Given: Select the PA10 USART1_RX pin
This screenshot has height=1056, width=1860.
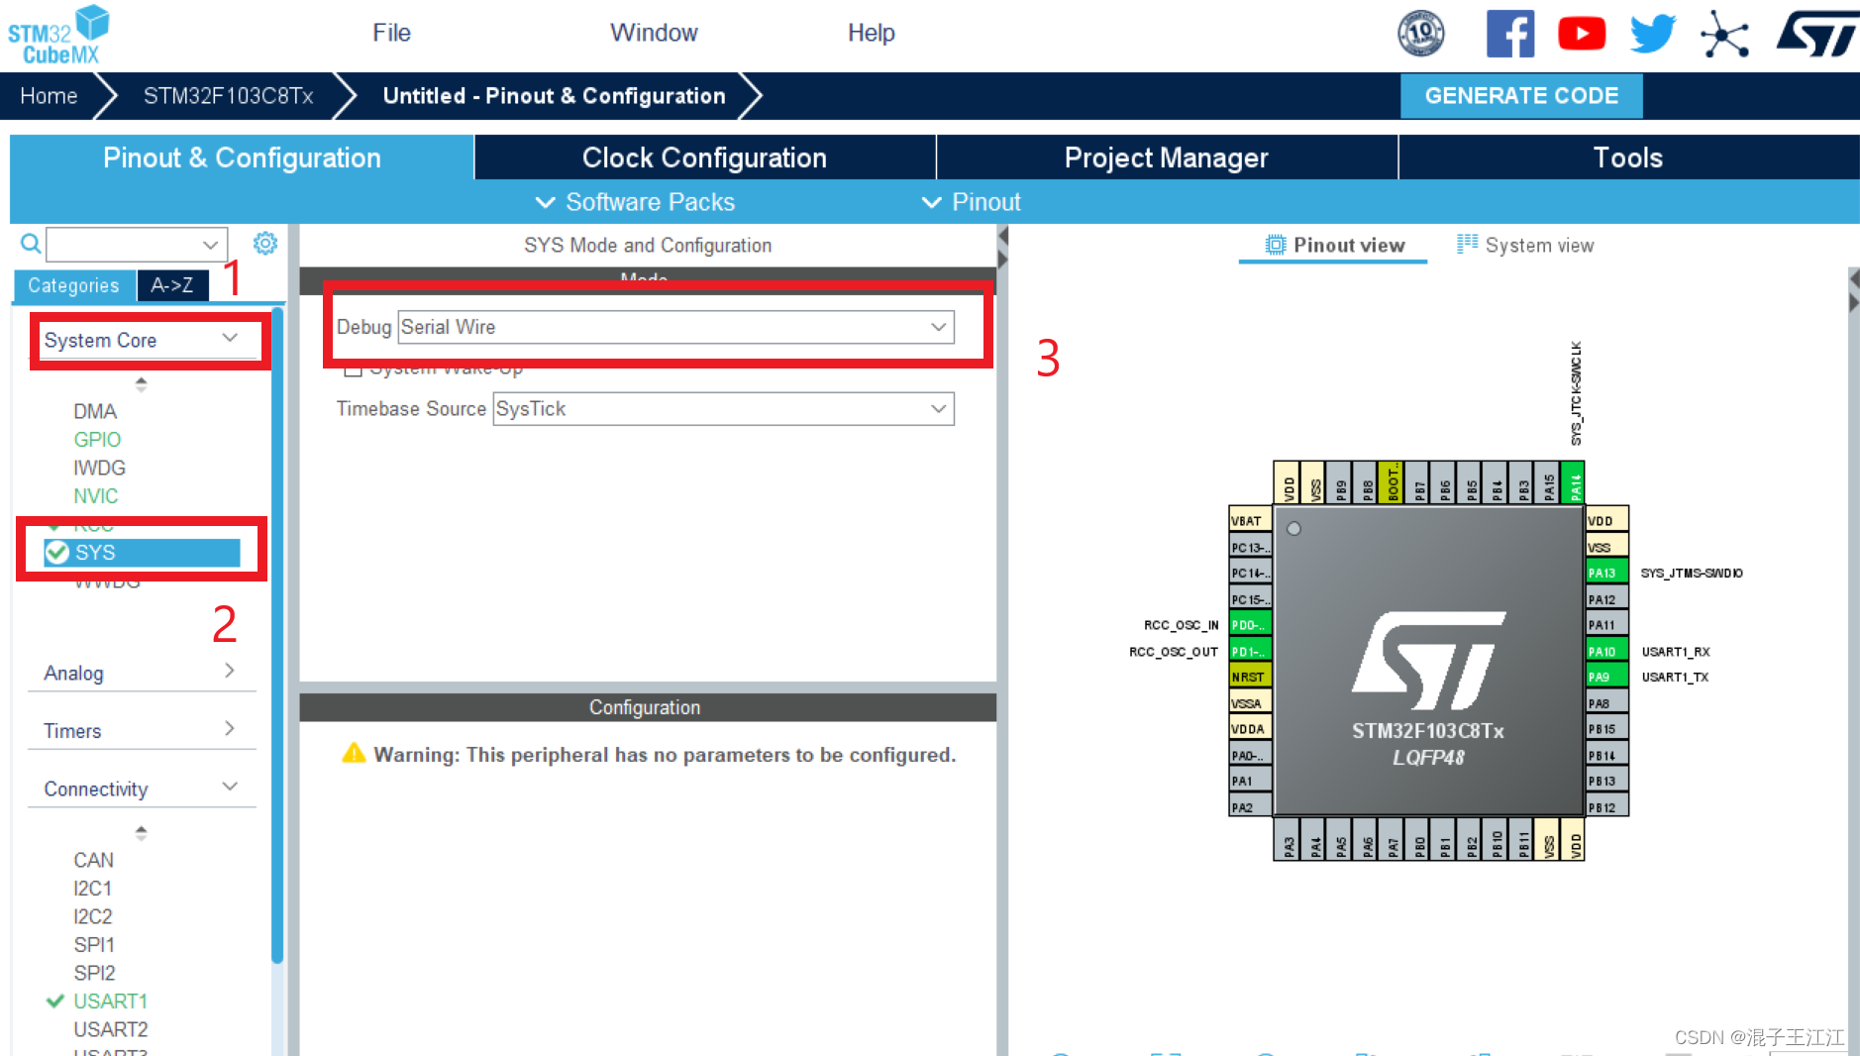Looking at the screenshot, I should 1607,651.
